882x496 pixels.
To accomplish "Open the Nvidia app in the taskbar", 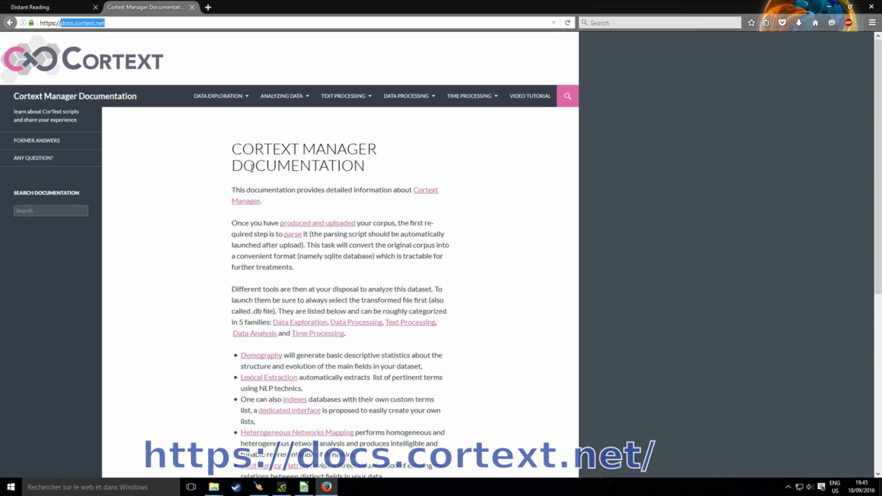I will (282, 487).
